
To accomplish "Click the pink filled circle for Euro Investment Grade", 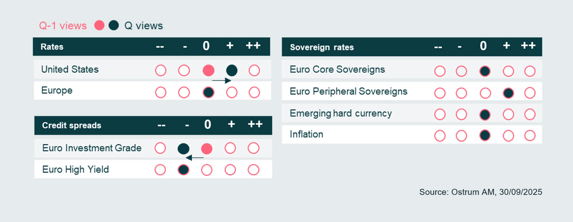I will click(207, 149).
